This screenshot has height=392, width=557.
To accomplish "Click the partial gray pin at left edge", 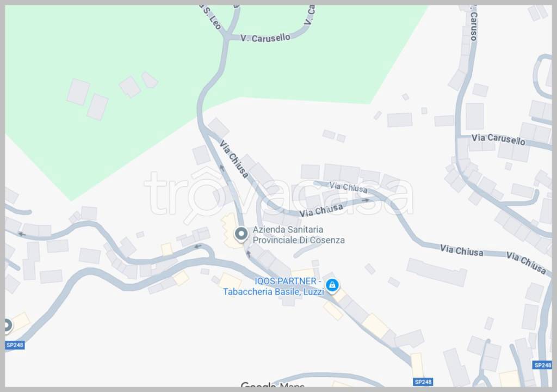I will pos(9,326).
